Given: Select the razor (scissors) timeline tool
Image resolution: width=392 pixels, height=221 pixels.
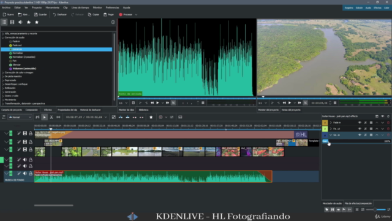Looking at the screenshot, I should [51, 117].
